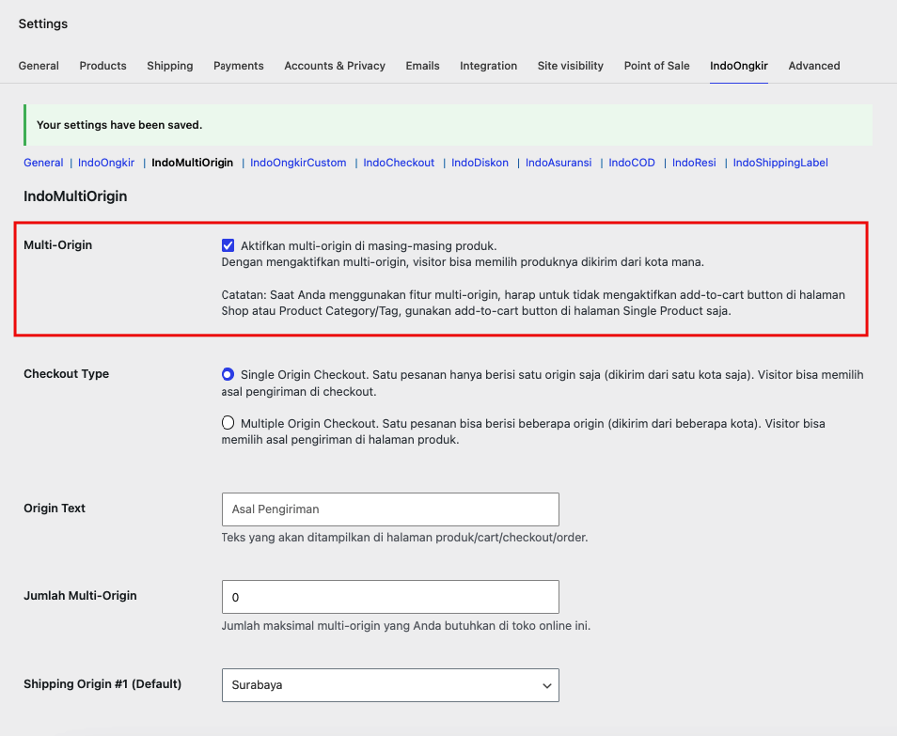The image size is (897, 736).
Task: Open the IndoShippingLabel section link
Action: pos(780,163)
